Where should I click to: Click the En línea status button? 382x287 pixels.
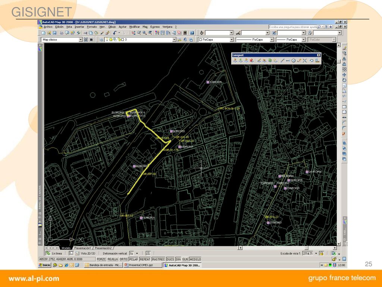[54, 254]
